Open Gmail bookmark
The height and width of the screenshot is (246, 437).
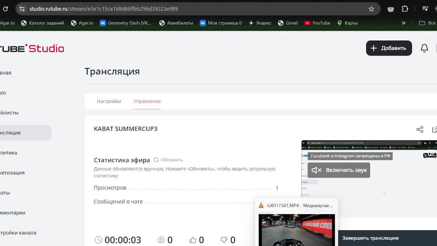click(x=288, y=23)
